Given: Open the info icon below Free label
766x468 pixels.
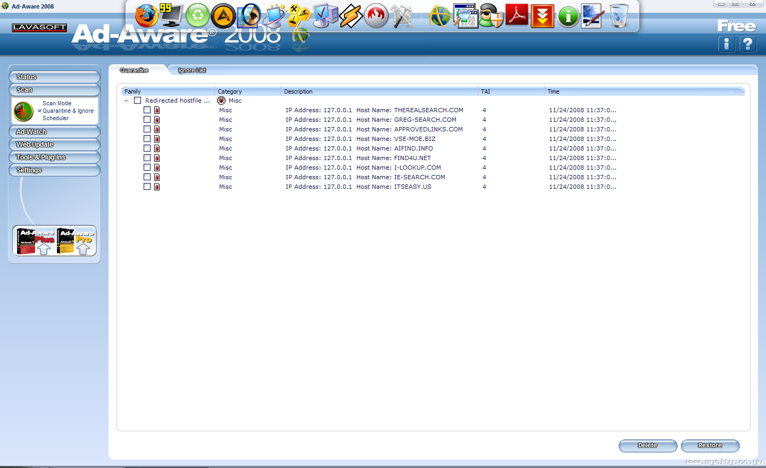Looking at the screenshot, I should click(x=726, y=44).
